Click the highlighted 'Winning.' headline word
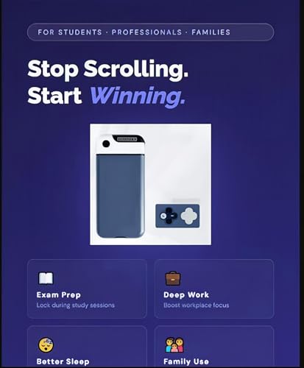This screenshot has width=304, height=368. click(138, 96)
